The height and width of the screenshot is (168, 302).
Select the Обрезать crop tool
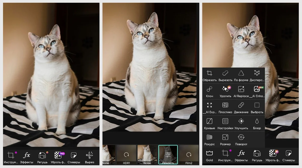pyautogui.click(x=209, y=75)
